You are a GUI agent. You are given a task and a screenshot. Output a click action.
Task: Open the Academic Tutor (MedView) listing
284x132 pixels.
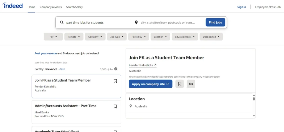76,129
